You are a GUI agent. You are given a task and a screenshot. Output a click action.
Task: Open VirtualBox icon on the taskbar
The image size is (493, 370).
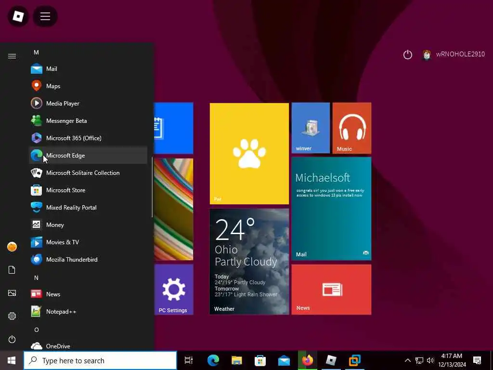tap(355, 360)
